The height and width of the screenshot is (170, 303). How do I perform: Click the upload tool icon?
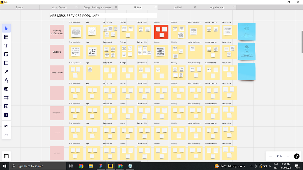click(6, 106)
